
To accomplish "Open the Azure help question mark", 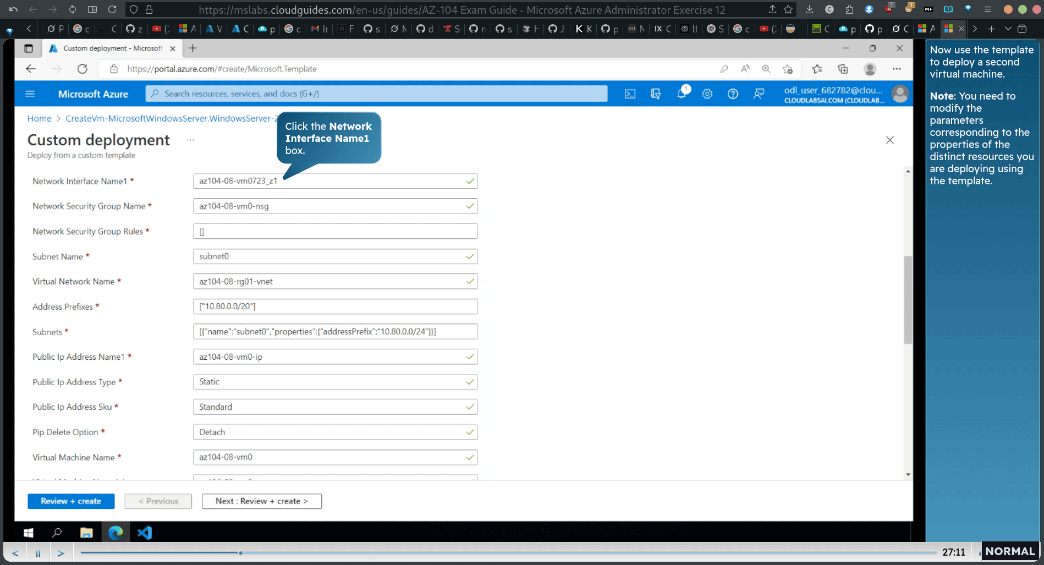I will point(733,94).
